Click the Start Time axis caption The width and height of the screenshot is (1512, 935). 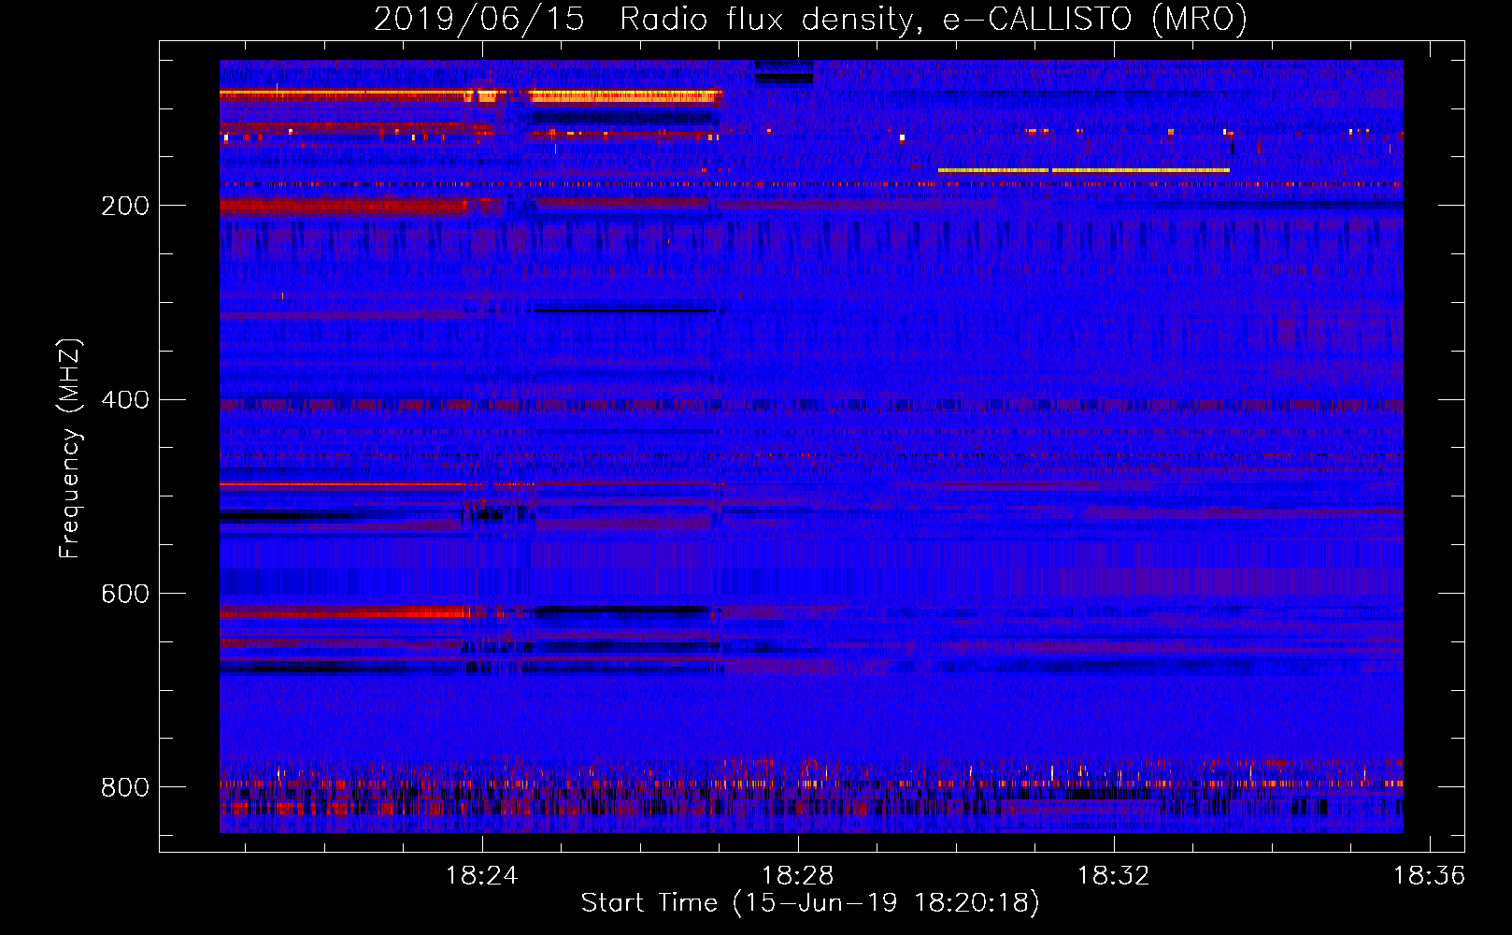point(810,903)
